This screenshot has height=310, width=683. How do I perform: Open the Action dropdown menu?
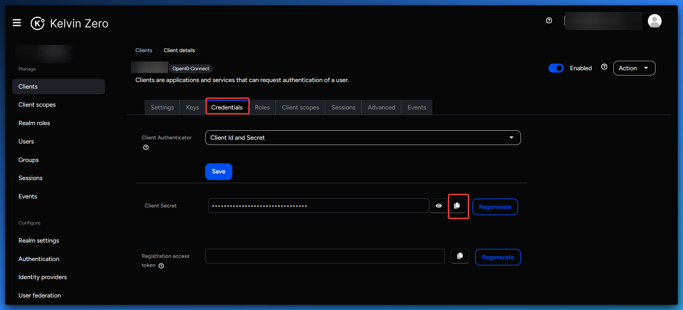[634, 68]
